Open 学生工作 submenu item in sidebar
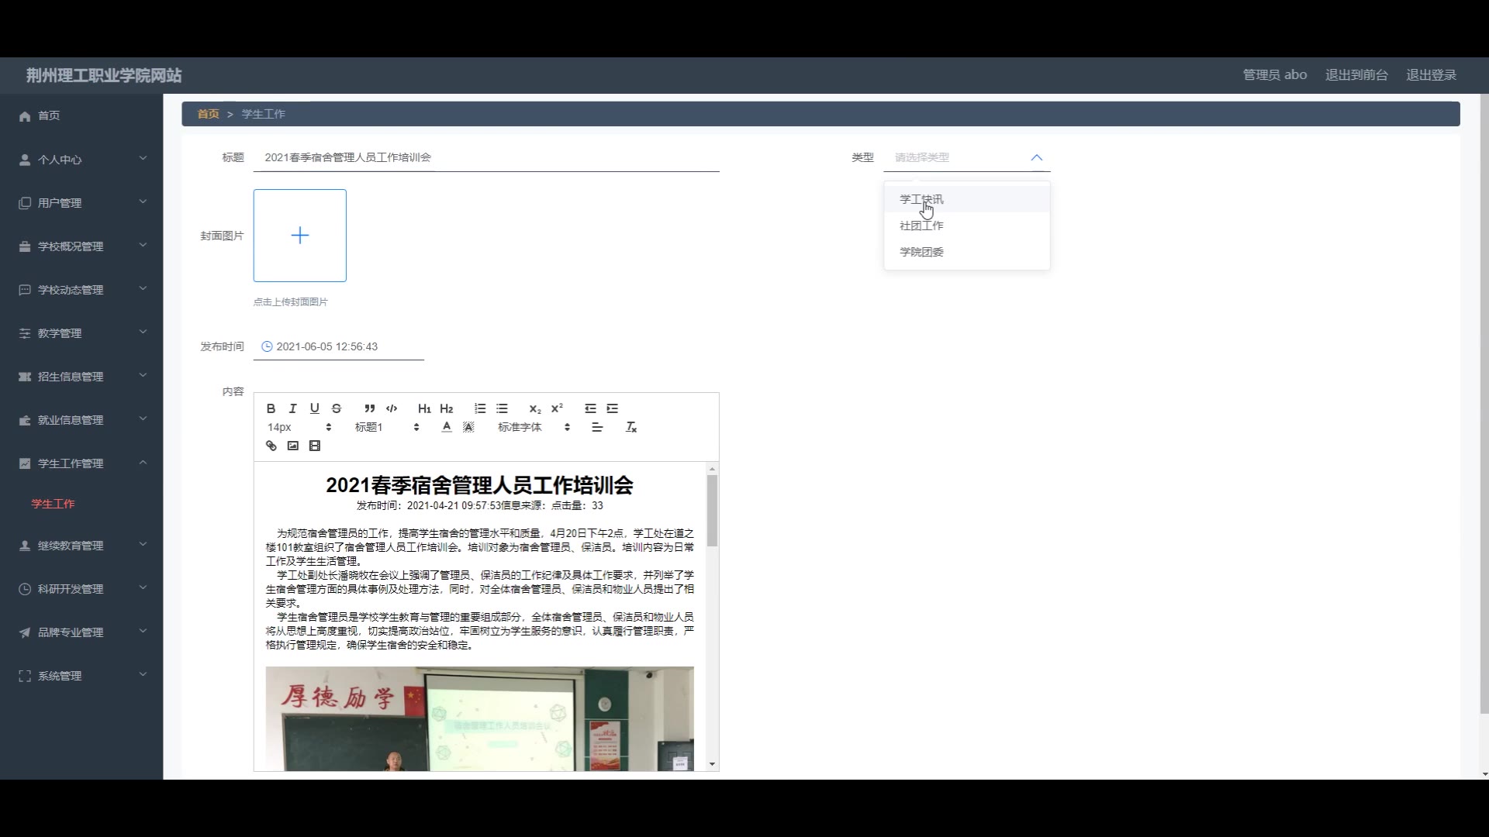This screenshot has width=1489, height=837. pos(53,504)
